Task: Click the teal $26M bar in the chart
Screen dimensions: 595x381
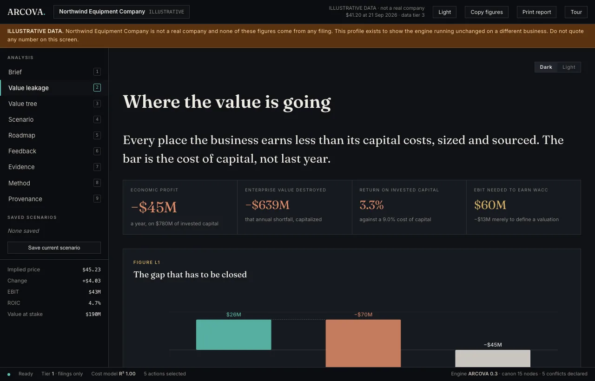Action: point(233,335)
